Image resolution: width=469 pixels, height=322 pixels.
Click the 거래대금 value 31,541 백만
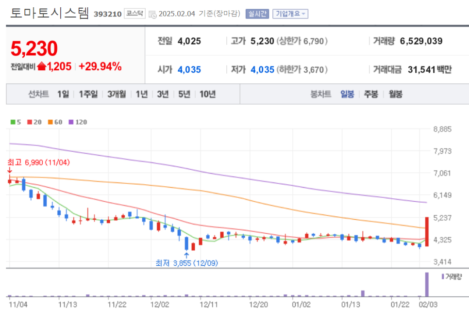point(430,70)
